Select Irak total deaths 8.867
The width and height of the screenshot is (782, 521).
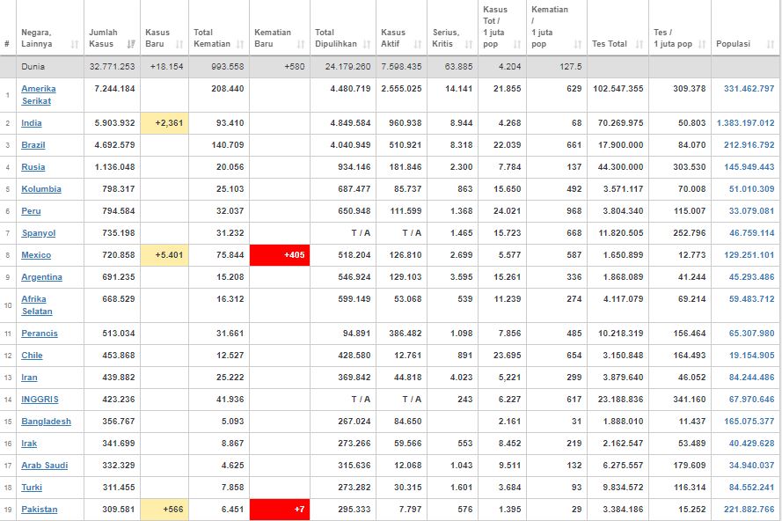coord(233,443)
